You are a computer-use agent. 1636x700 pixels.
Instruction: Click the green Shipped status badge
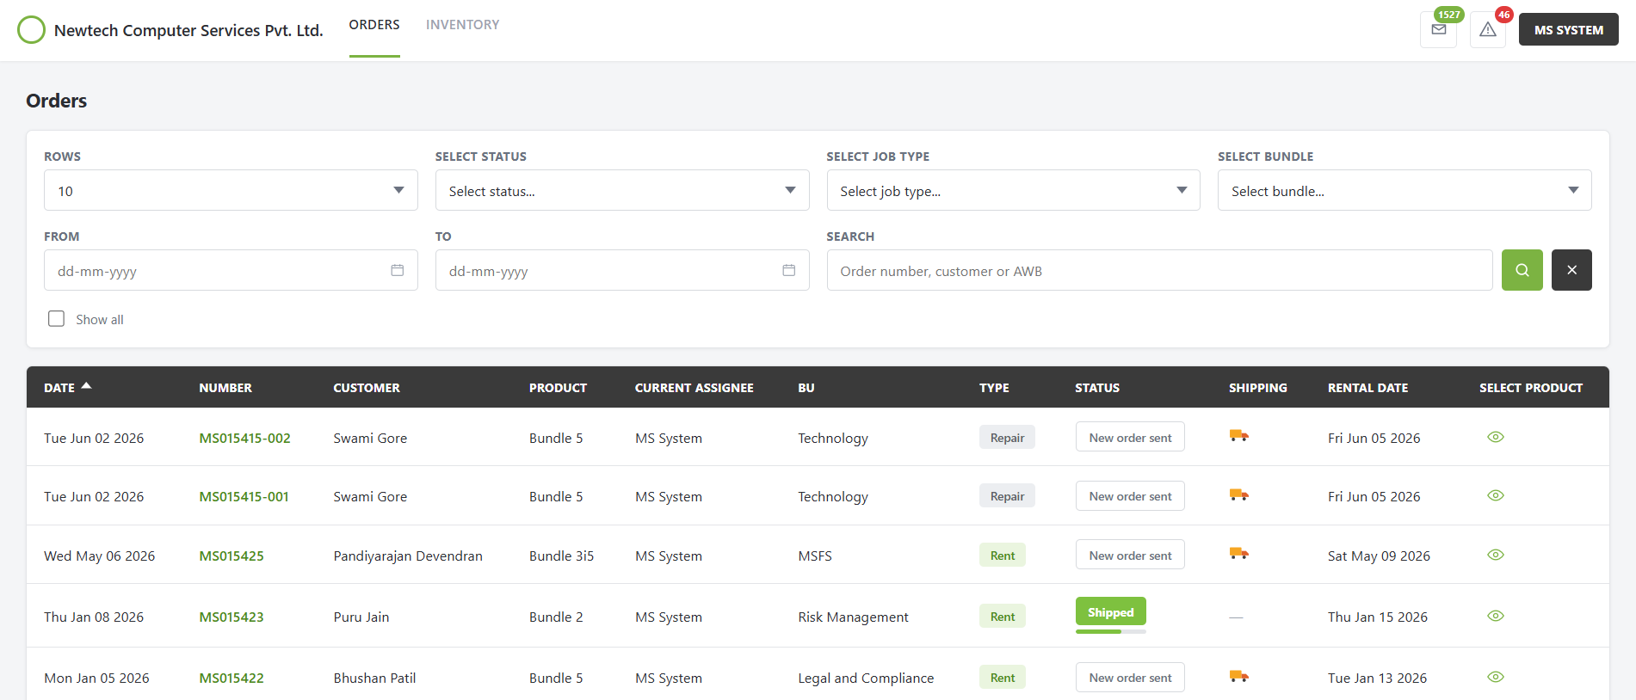pos(1110,611)
